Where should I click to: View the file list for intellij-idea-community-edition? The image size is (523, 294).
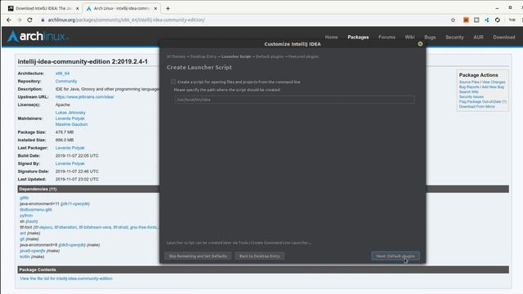[66, 278]
